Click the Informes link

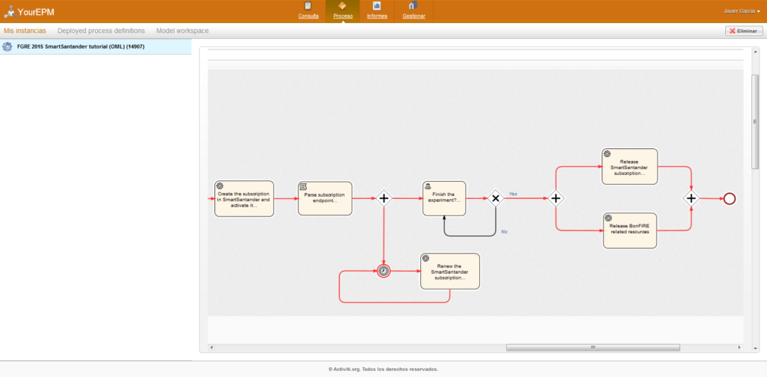coord(378,16)
